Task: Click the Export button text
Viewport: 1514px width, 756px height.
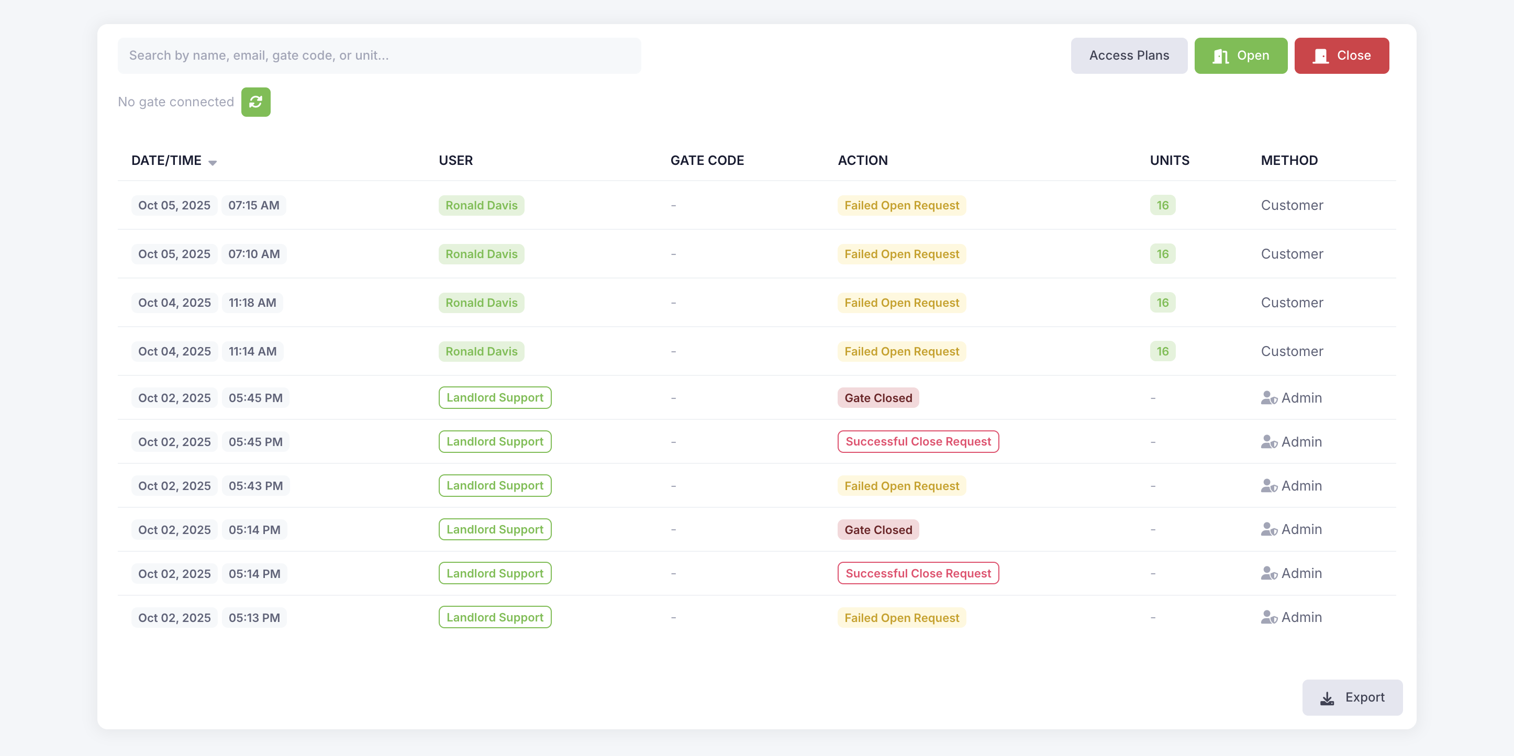Action: [1364, 697]
